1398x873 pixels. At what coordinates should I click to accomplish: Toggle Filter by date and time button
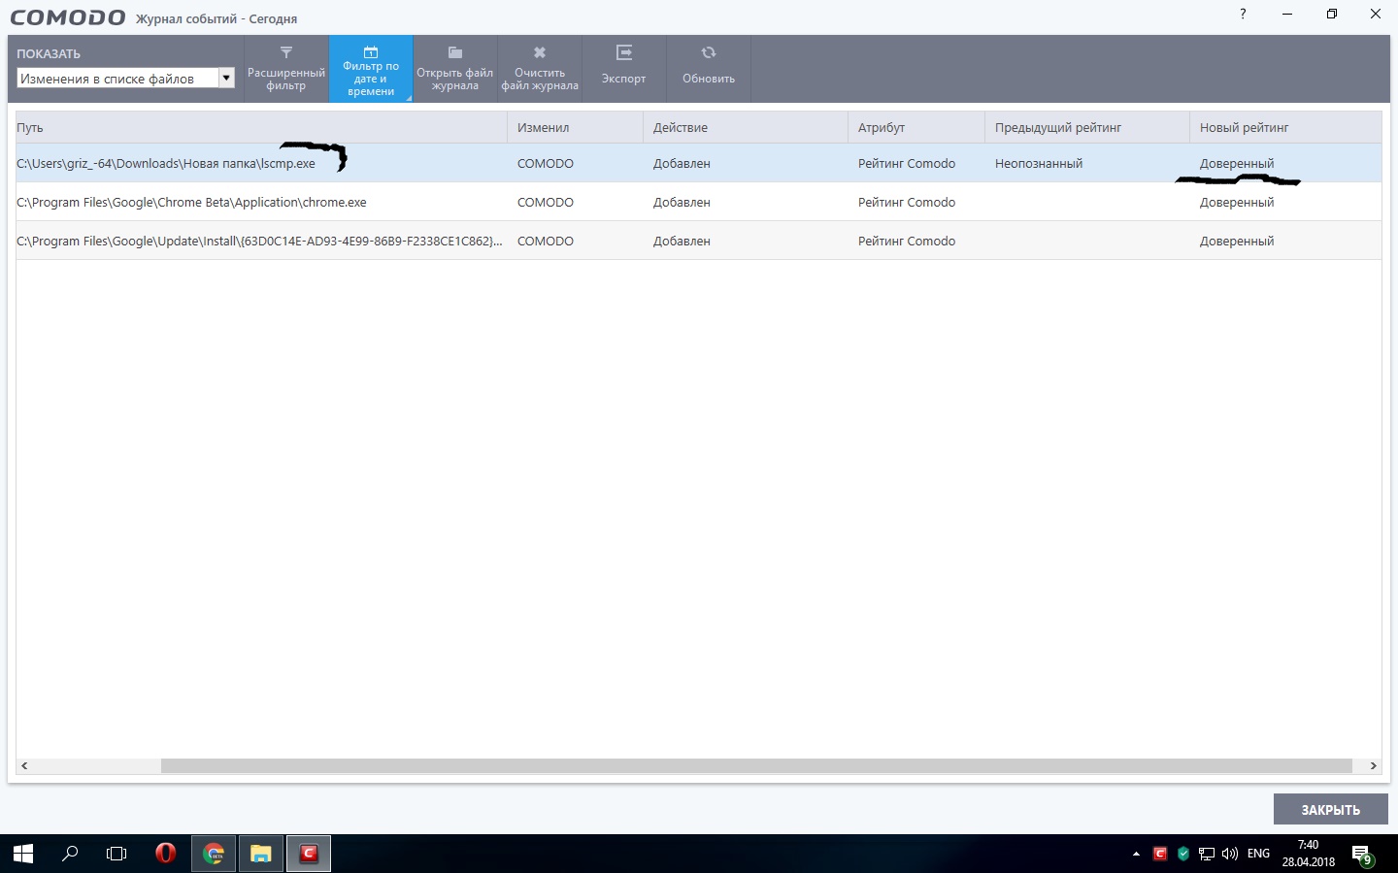point(371,69)
